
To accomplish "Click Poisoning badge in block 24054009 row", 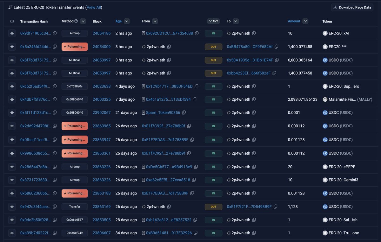I will [x=75, y=47].
